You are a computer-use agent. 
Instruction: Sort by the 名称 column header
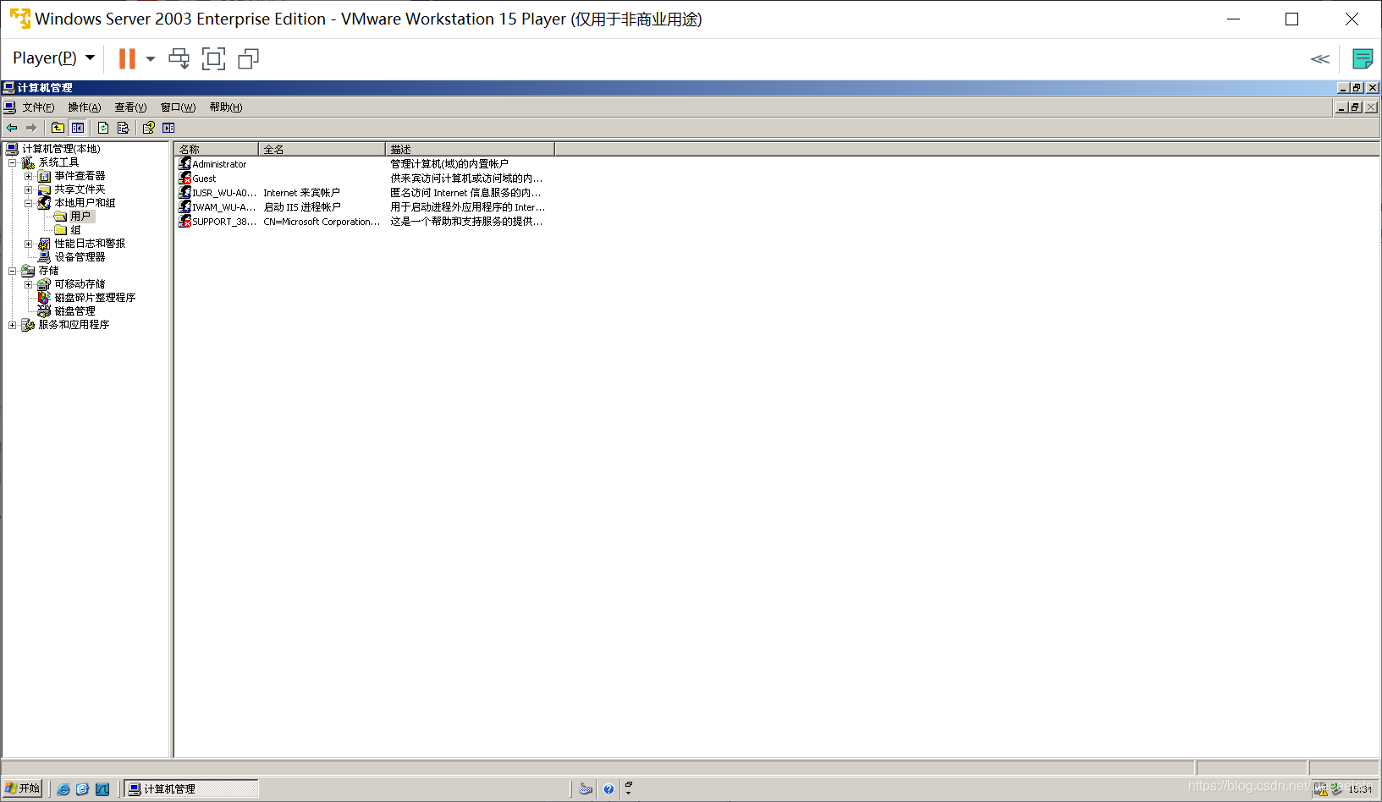pos(217,149)
